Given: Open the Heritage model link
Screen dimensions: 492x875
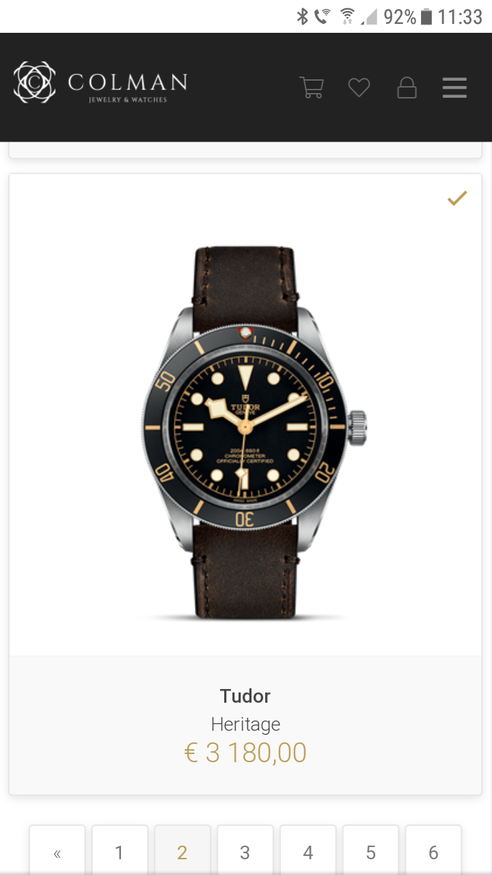Looking at the screenshot, I should click(245, 724).
